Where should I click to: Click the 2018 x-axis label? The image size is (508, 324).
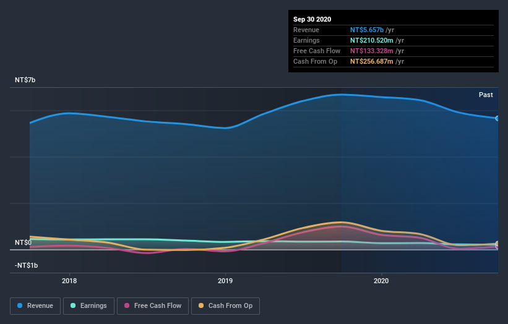pyautogui.click(x=69, y=281)
